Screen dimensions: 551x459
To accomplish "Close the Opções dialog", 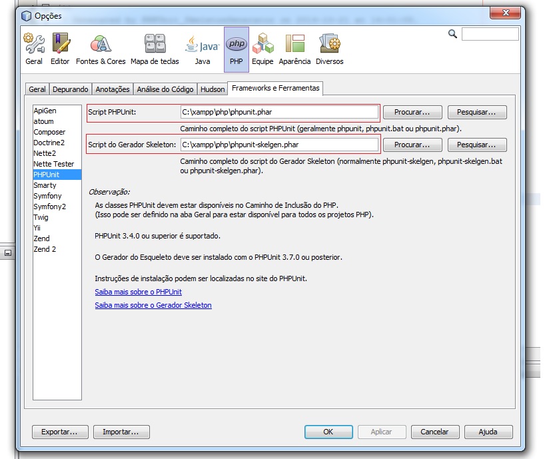I will (x=505, y=13).
